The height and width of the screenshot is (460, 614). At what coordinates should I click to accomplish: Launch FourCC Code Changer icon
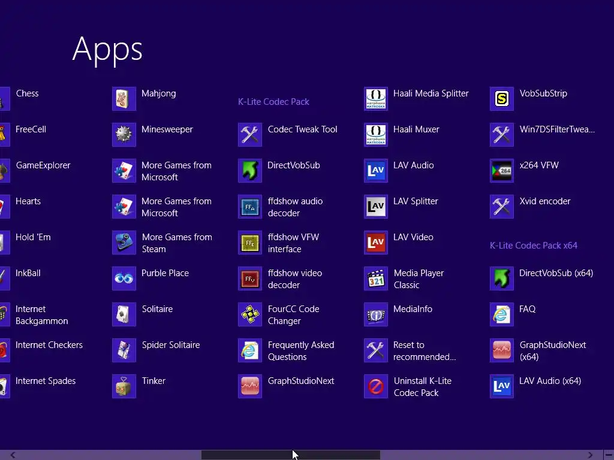point(250,314)
